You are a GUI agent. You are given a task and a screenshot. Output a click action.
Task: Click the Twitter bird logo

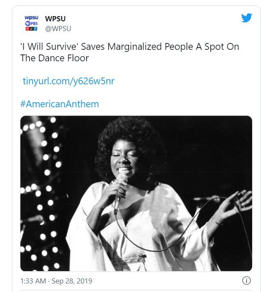tap(247, 18)
